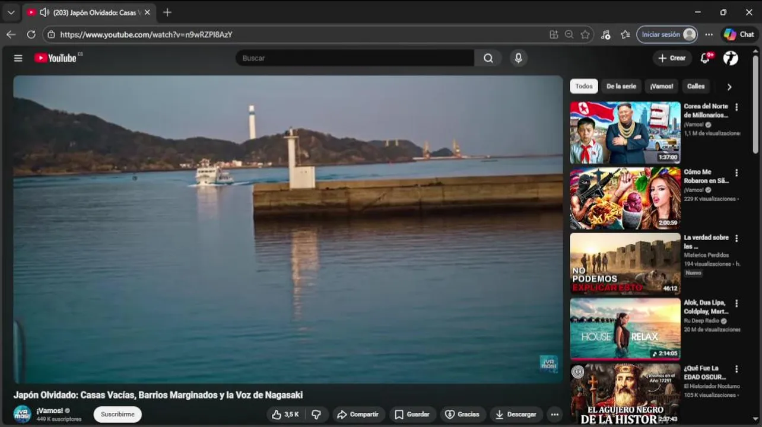Open the ¡Vamos! channel name link
This screenshot has width=762, height=427.
click(x=50, y=410)
